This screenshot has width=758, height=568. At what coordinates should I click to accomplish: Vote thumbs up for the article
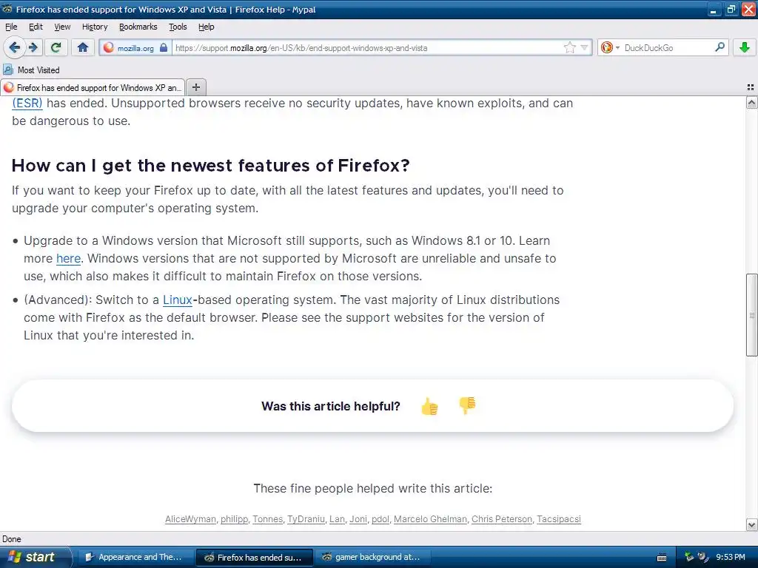[x=429, y=406]
